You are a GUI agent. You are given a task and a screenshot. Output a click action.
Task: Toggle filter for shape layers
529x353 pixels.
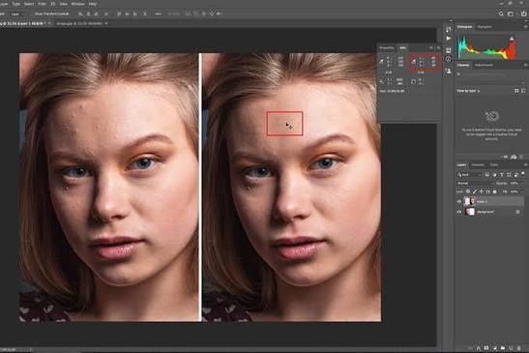click(509, 175)
